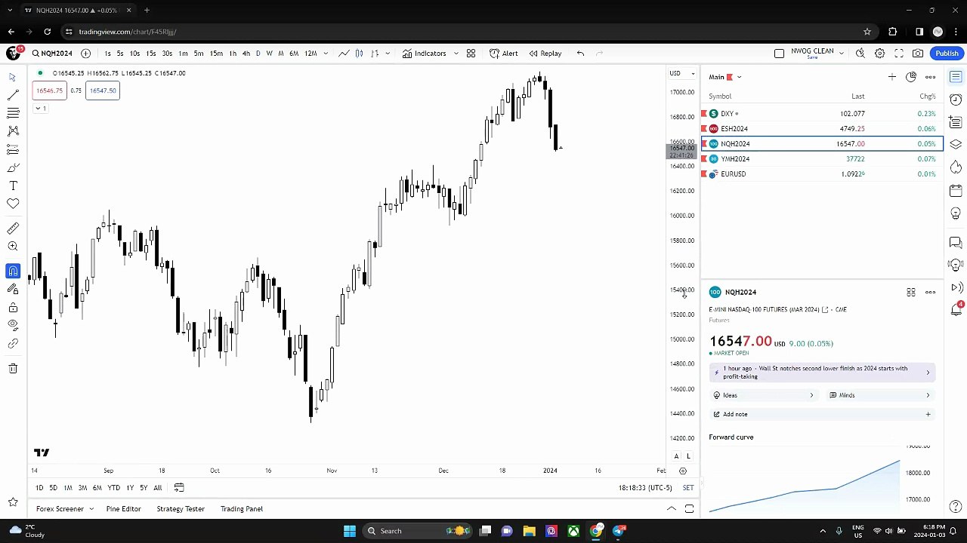This screenshot has width=967, height=543.
Task: Click the trash remove objects icon
Action: coord(13,368)
